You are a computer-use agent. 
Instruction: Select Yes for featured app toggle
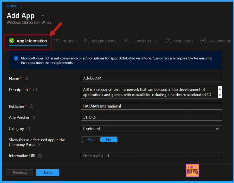[90, 140]
